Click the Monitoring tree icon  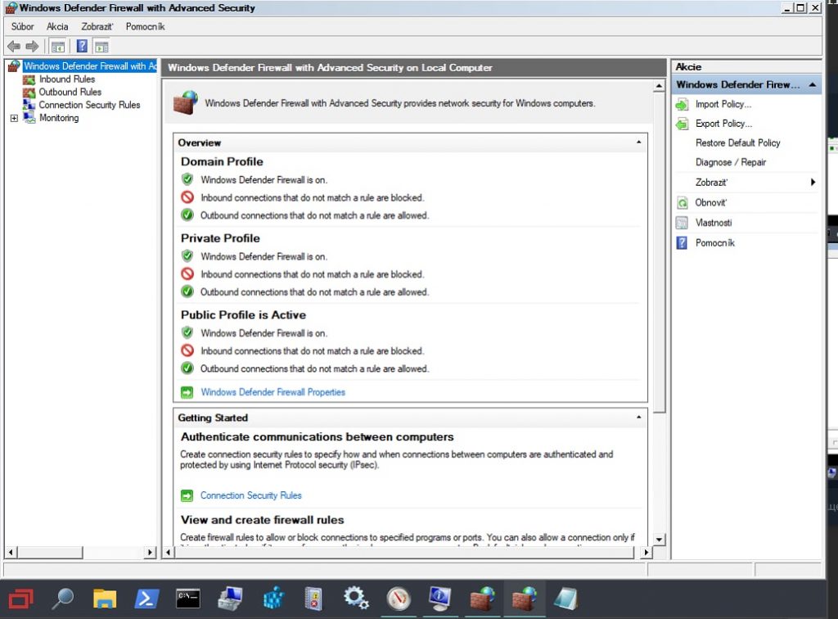coord(29,118)
